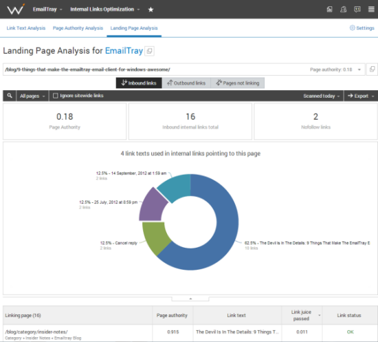Star this tool as favorite

coord(151,10)
